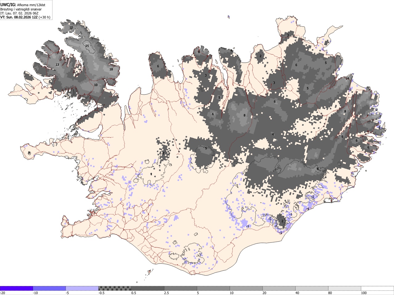Click the 'UWC/IG: Afkoma mm/12klst' title line
The image size is (394, 295).
tap(23, 5)
